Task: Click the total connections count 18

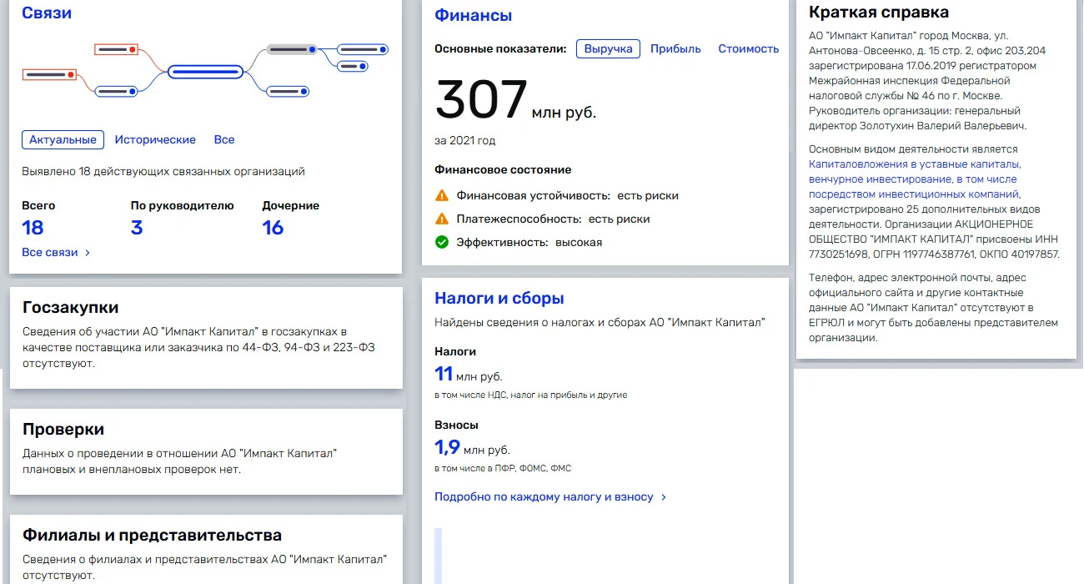Action: (33, 228)
